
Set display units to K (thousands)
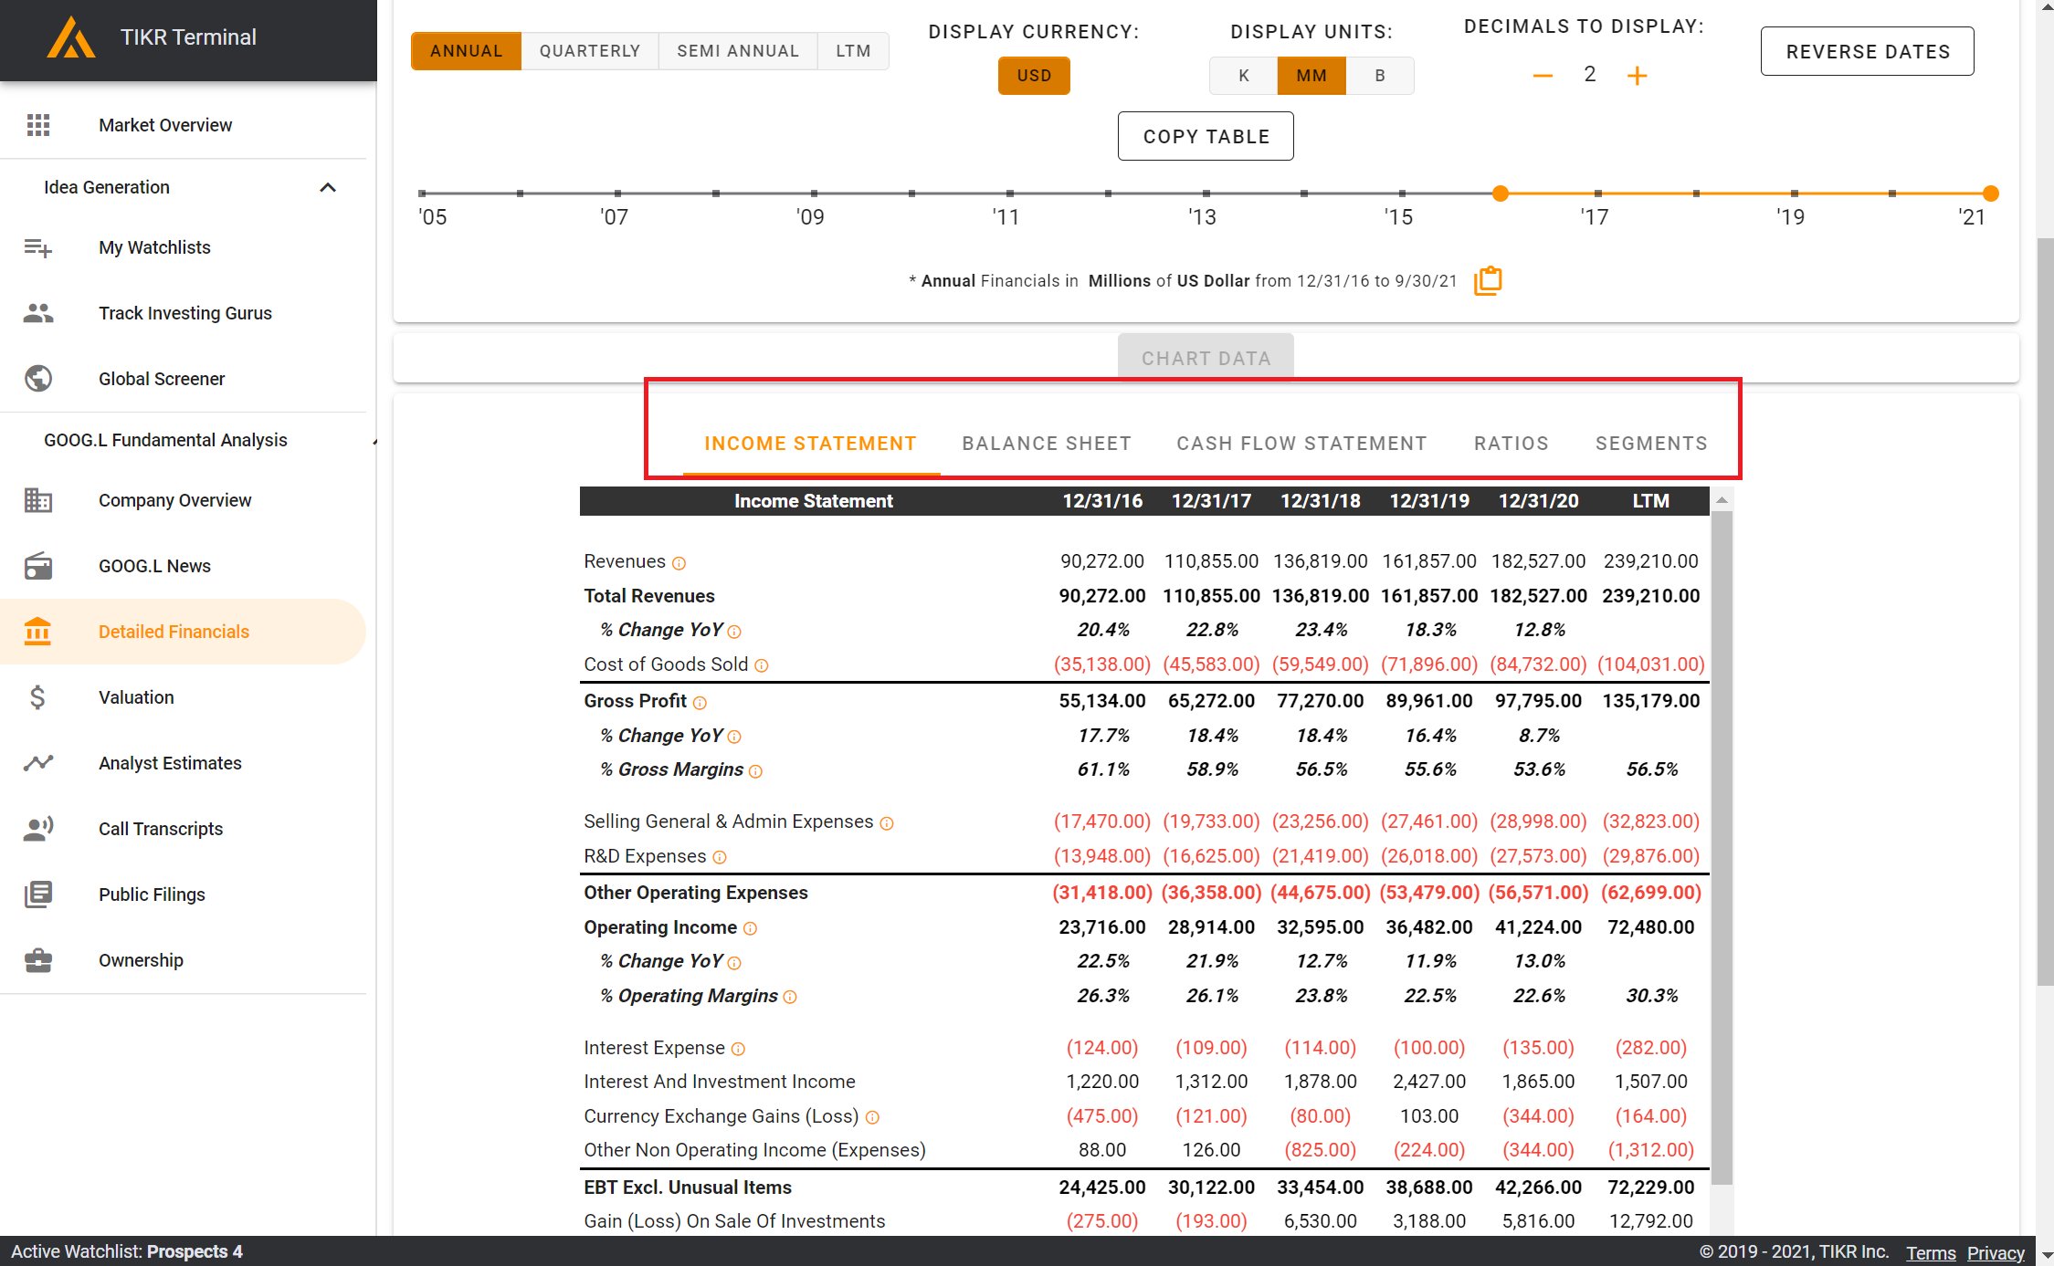pos(1243,76)
